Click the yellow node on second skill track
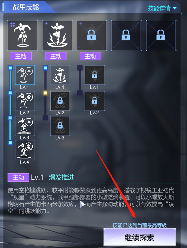This screenshot has height=248, width=187. (x=45, y=93)
